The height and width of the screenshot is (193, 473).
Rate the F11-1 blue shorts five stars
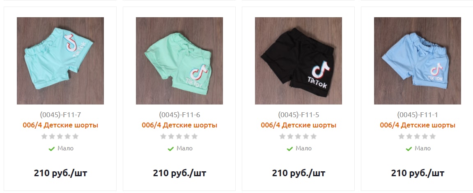point(433,136)
